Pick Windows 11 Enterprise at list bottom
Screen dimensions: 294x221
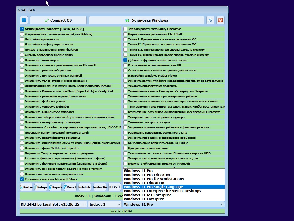[x=174, y=199]
